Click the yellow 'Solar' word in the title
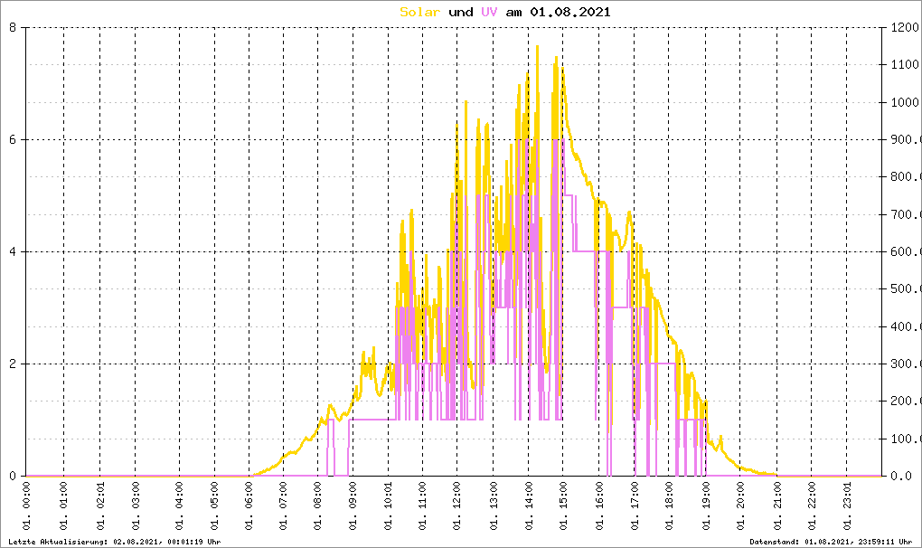Viewport: 922px width, 548px height. (x=419, y=12)
